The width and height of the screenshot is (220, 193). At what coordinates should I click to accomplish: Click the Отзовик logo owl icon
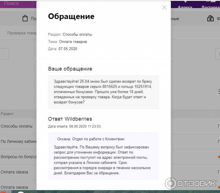coord(173,183)
